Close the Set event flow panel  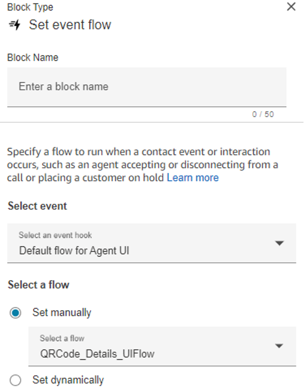click(291, 6)
